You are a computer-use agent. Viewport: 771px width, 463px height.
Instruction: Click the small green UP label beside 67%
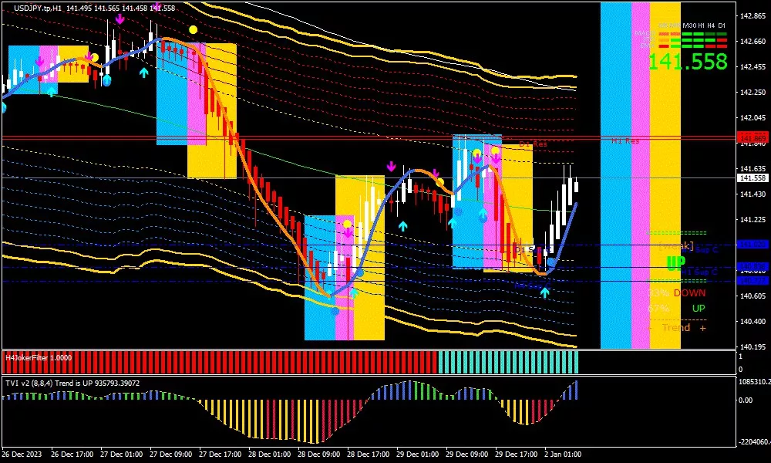click(699, 309)
